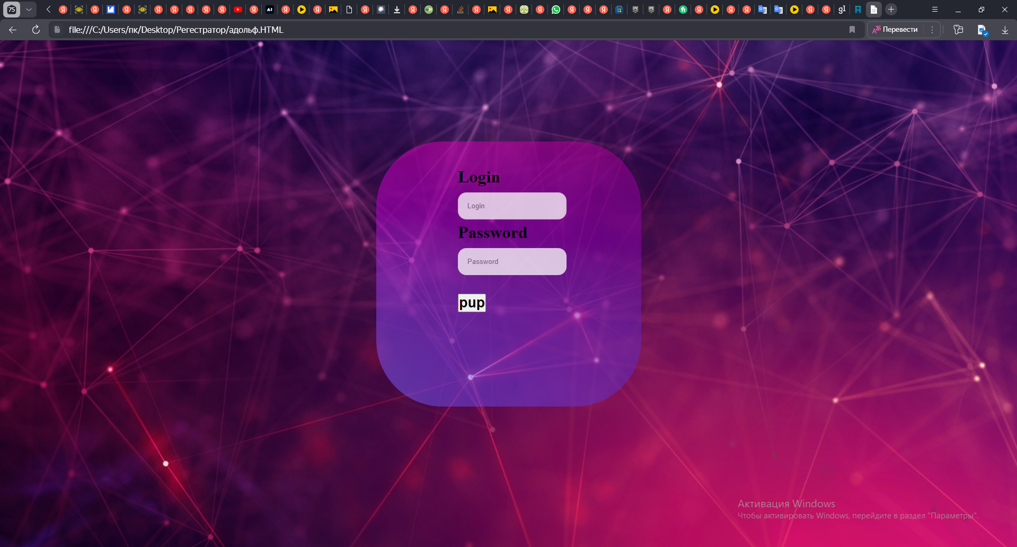
Task: Click the 75 open tabs counter
Action: click(12, 10)
